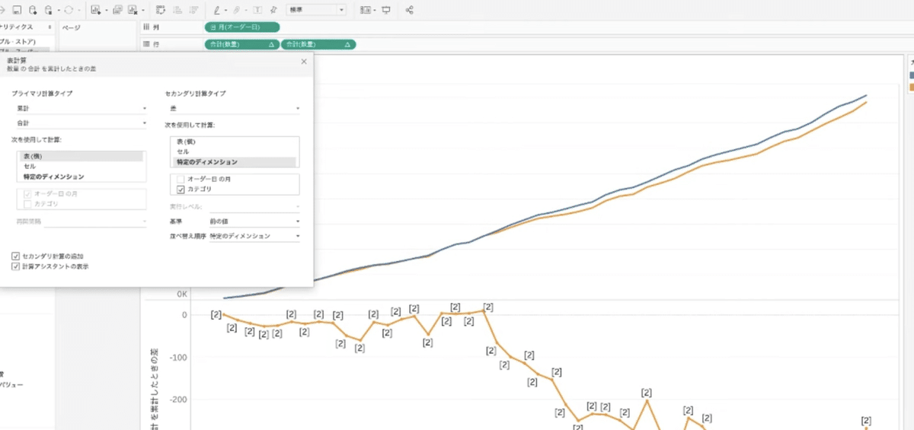Click the Add new data source icon
The image size is (914, 430).
33,10
